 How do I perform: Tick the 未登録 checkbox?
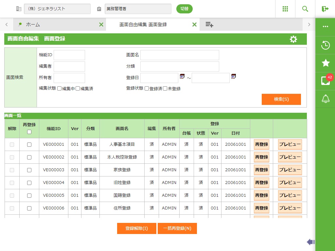pos(165,89)
